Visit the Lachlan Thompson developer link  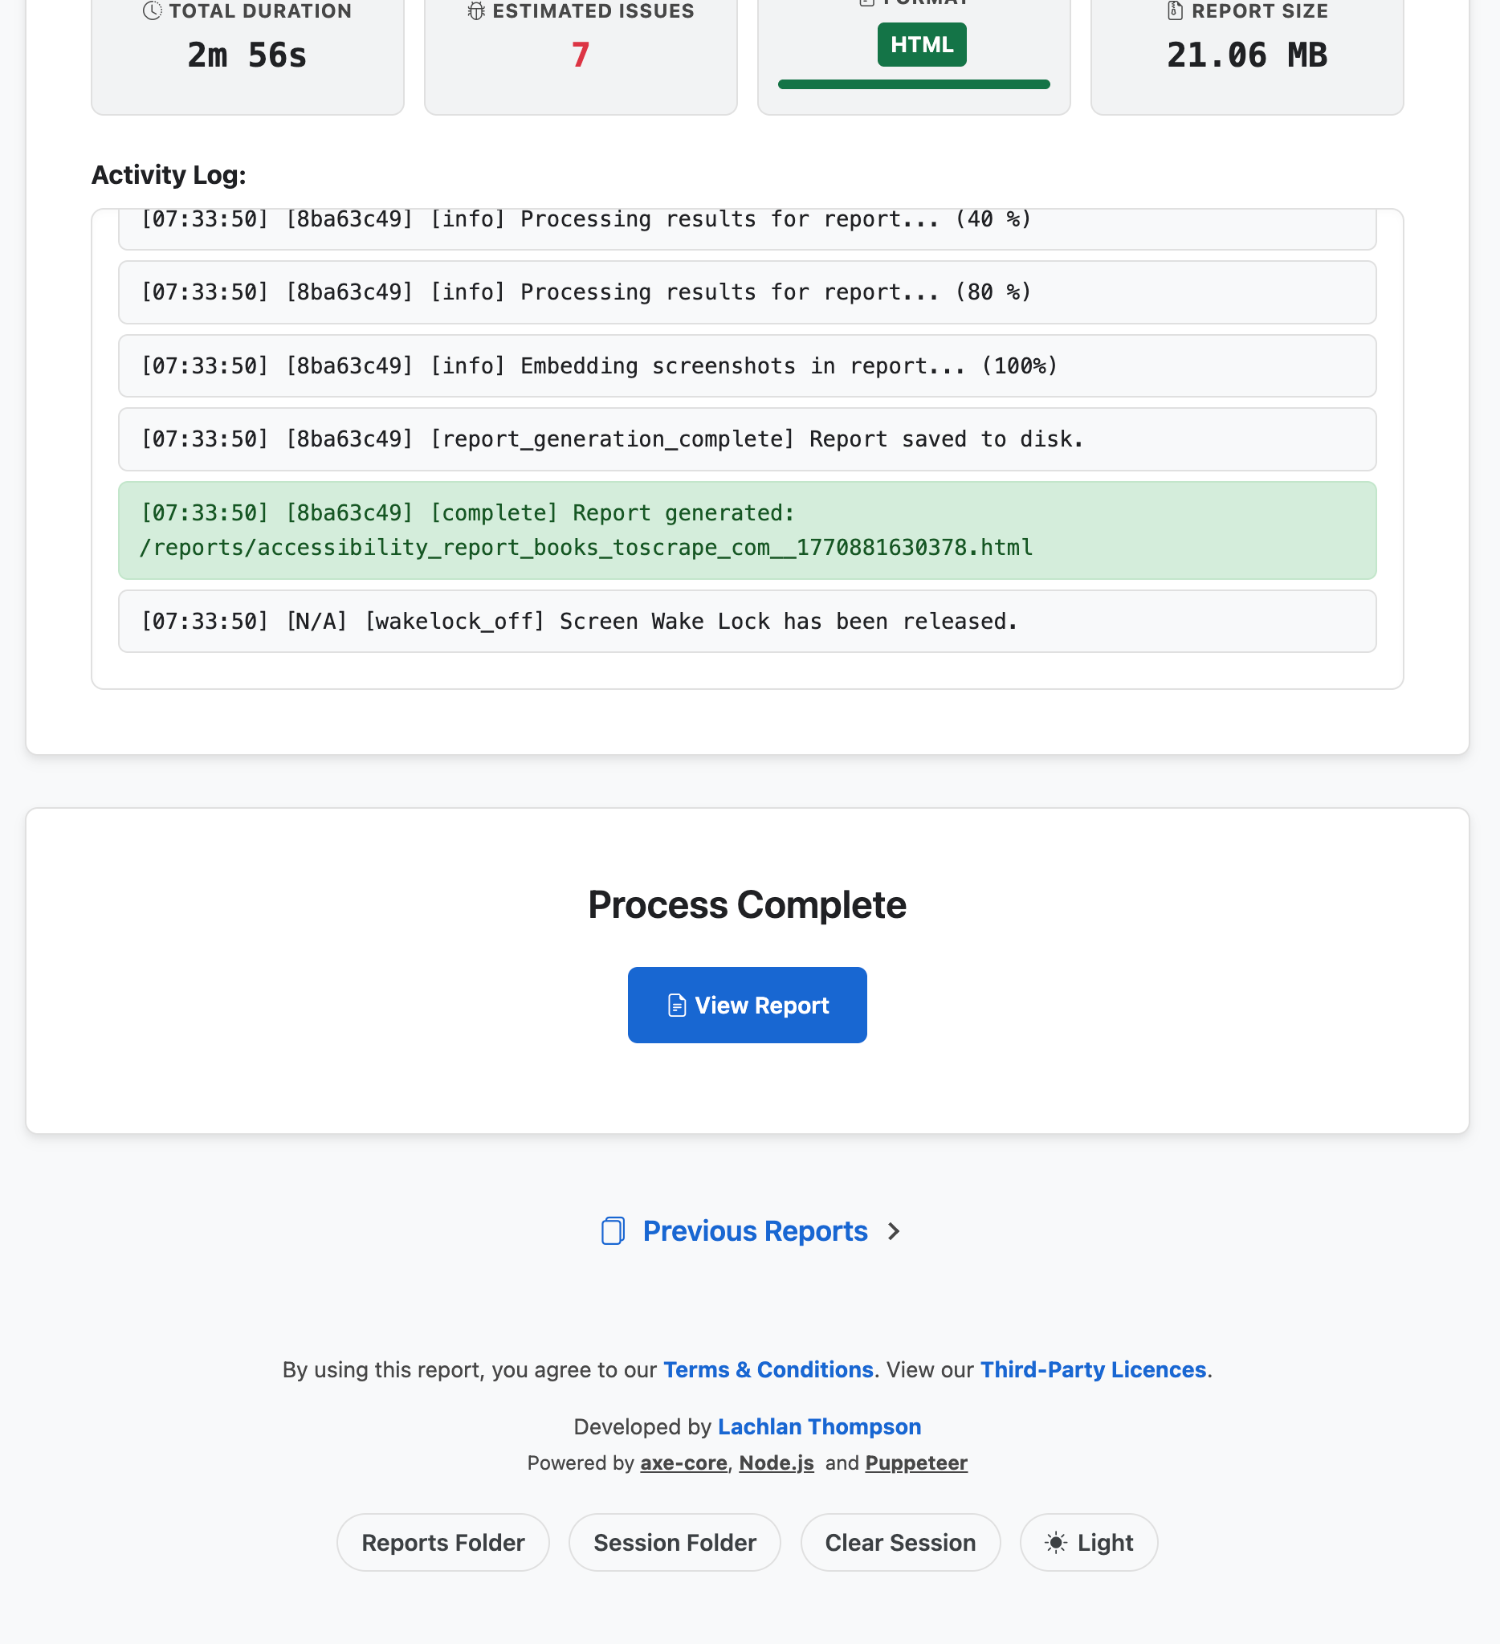tap(819, 1426)
